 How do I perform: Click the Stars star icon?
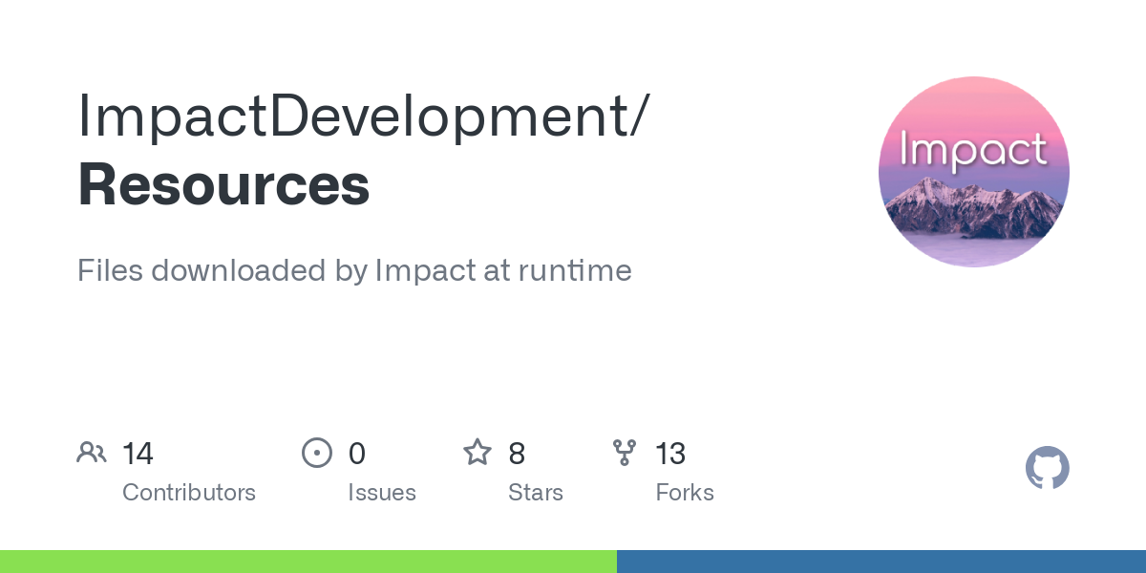coord(477,453)
